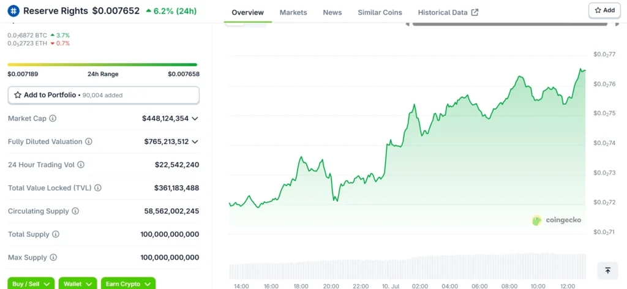
Task: Open the Buy / Sell dropdown
Action: click(x=31, y=283)
